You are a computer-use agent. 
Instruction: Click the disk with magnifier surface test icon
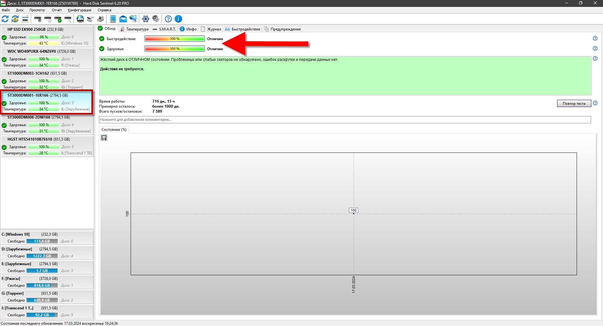68,19
